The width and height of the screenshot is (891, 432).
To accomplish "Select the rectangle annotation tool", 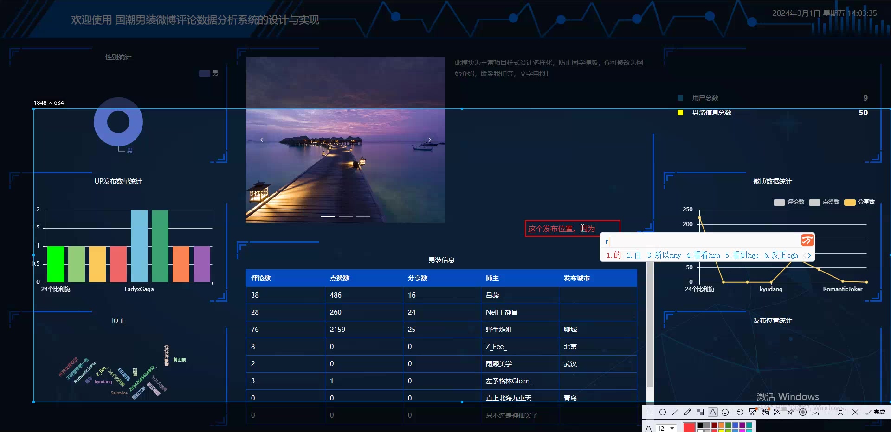I will pos(650,412).
